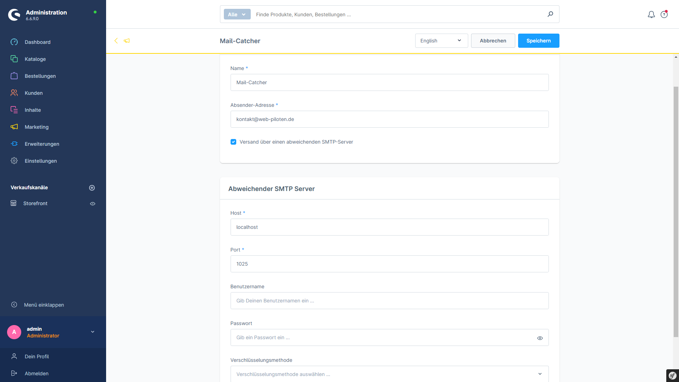Open Erweiterungen in sidebar menu
This screenshot has height=382, width=679.
point(42,144)
